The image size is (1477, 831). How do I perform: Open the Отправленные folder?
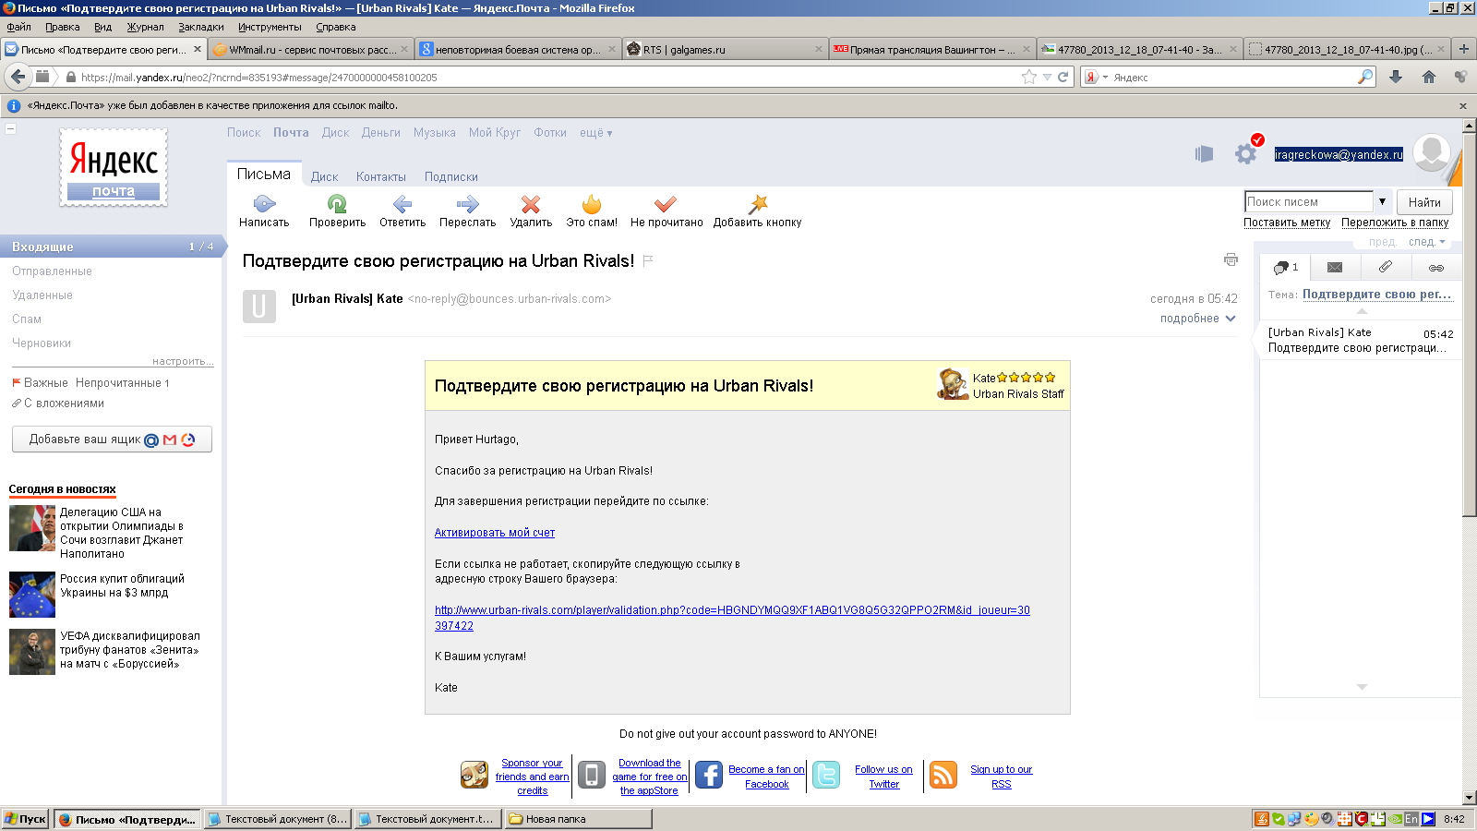(52, 271)
